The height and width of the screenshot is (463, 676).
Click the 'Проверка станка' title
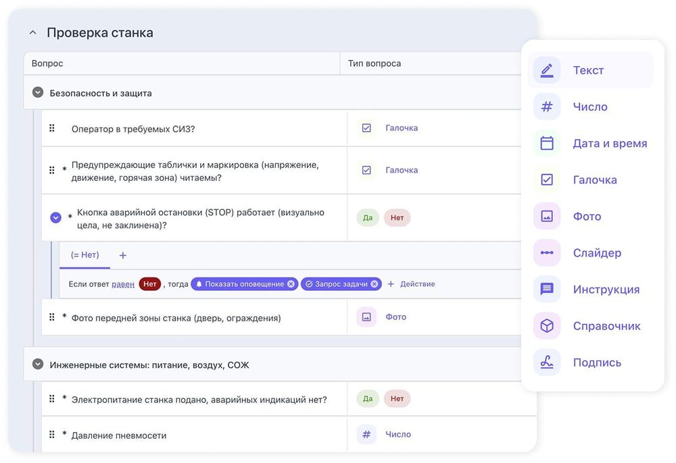point(100,32)
